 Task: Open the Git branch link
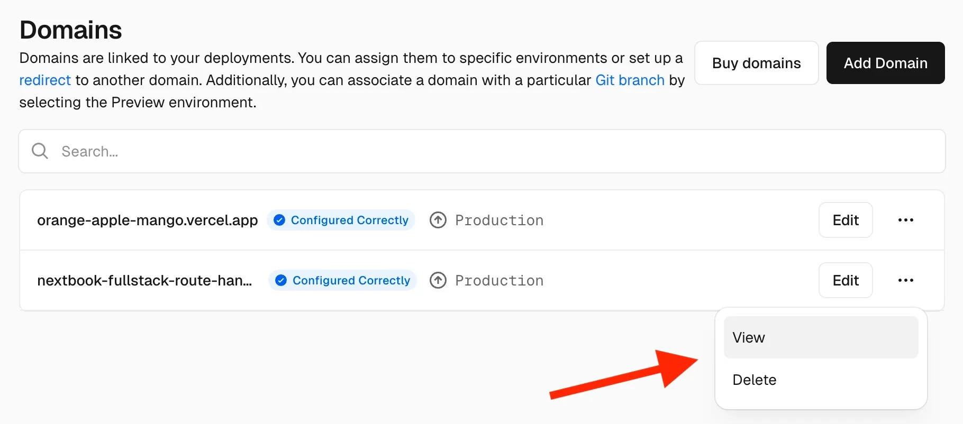[630, 80]
